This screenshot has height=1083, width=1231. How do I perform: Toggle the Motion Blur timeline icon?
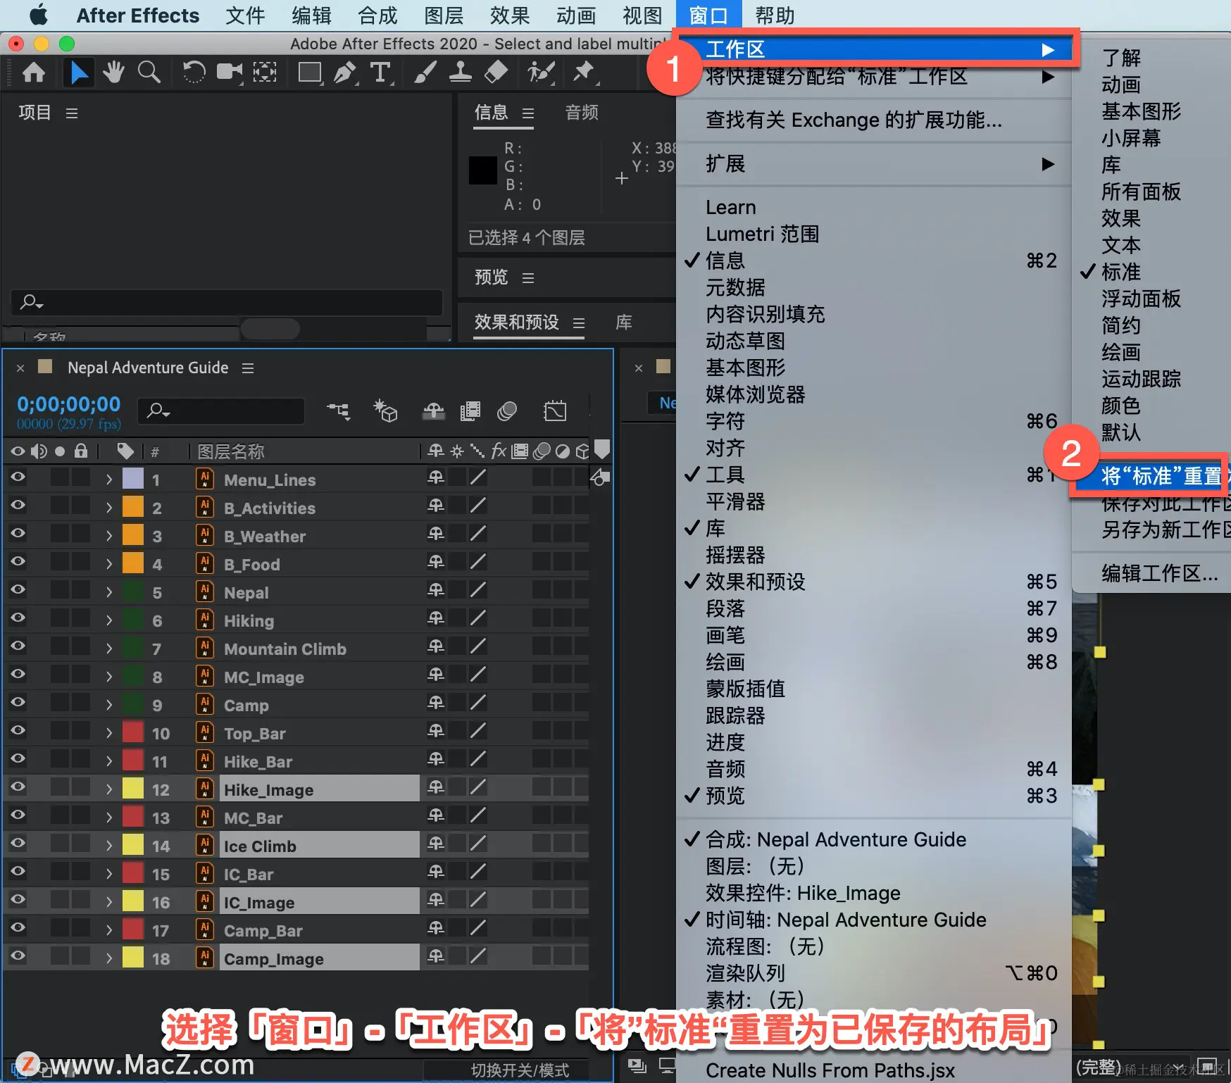(x=507, y=411)
